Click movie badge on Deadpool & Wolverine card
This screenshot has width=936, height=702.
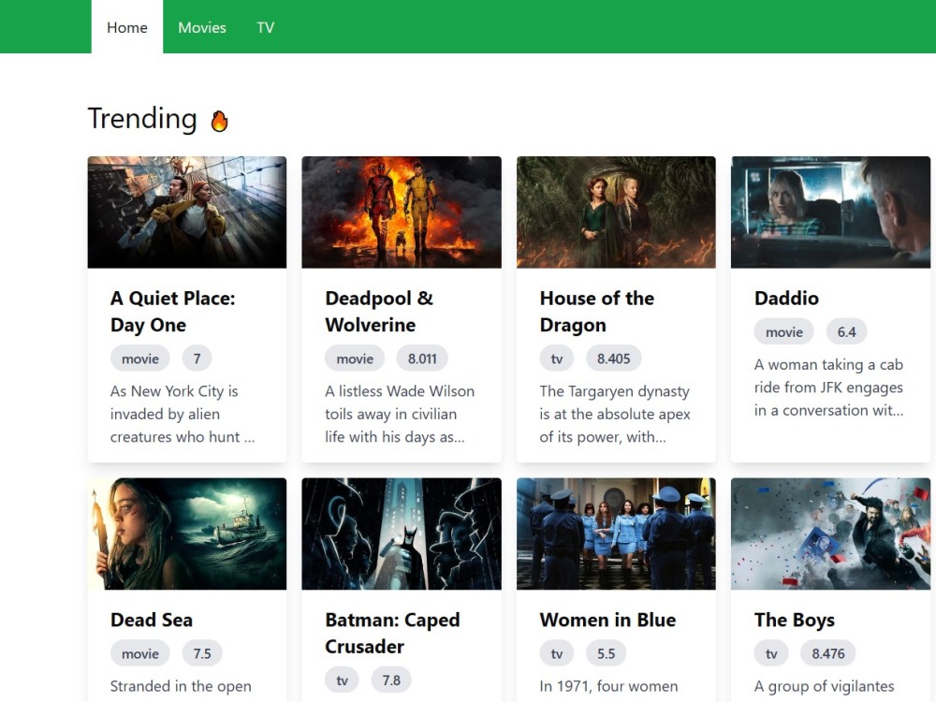(355, 358)
